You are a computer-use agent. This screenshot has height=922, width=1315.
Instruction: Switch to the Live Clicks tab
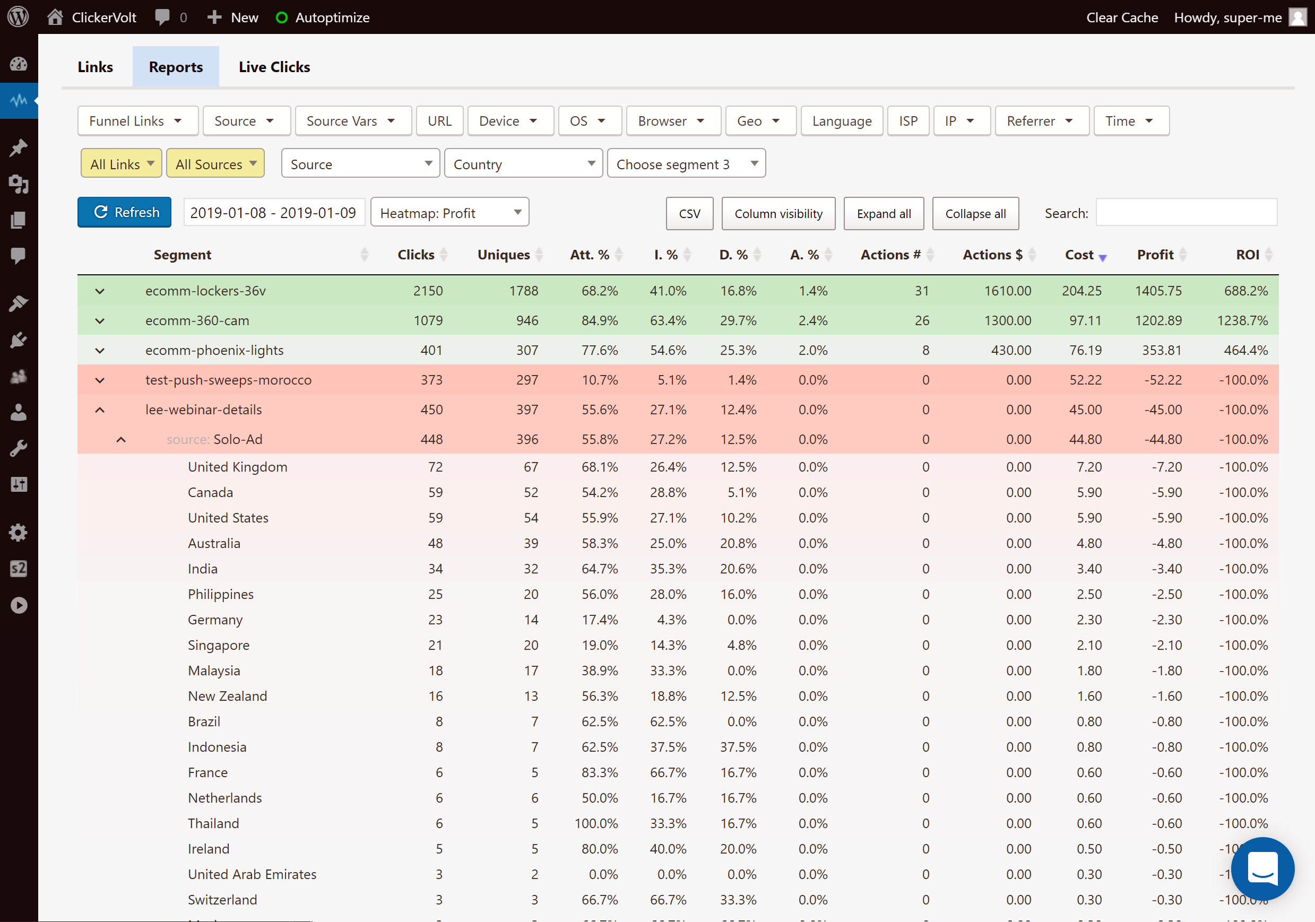(x=274, y=67)
